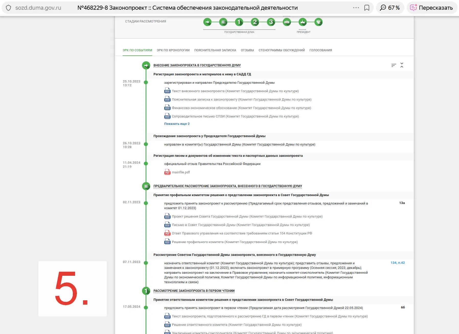Select the President stage icon
Image resolution: width=459 pixels, height=334 pixels.
tap(303, 22)
